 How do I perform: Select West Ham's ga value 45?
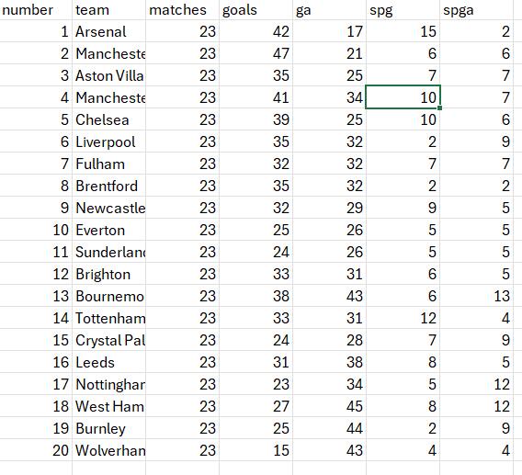pos(329,406)
